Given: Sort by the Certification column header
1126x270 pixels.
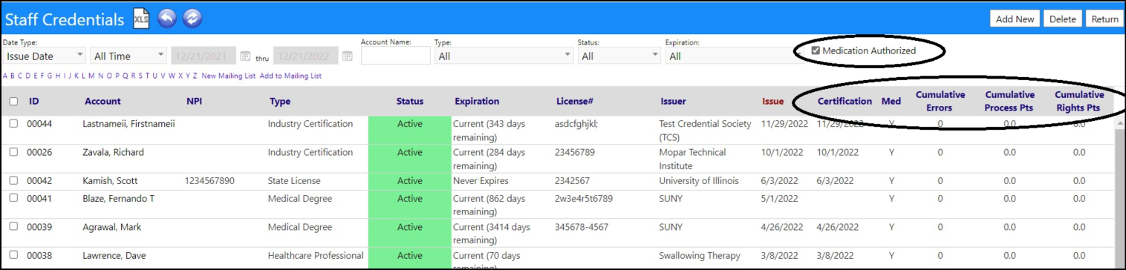Looking at the screenshot, I should click(844, 102).
